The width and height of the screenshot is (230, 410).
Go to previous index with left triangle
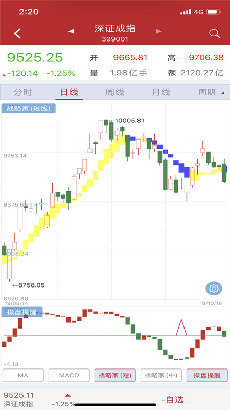[71, 31]
